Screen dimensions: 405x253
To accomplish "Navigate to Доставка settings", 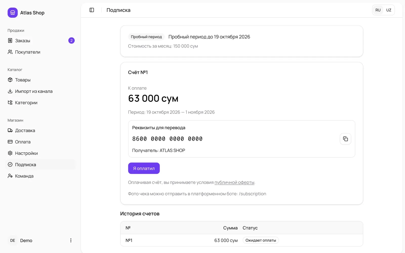I will coord(40,130).
